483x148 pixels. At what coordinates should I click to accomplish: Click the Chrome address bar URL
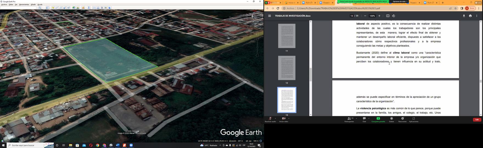click(338, 8)
